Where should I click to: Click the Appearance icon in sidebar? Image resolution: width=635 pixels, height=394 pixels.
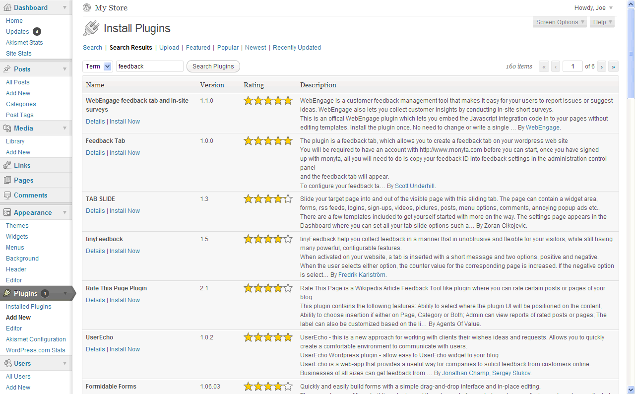7,212
